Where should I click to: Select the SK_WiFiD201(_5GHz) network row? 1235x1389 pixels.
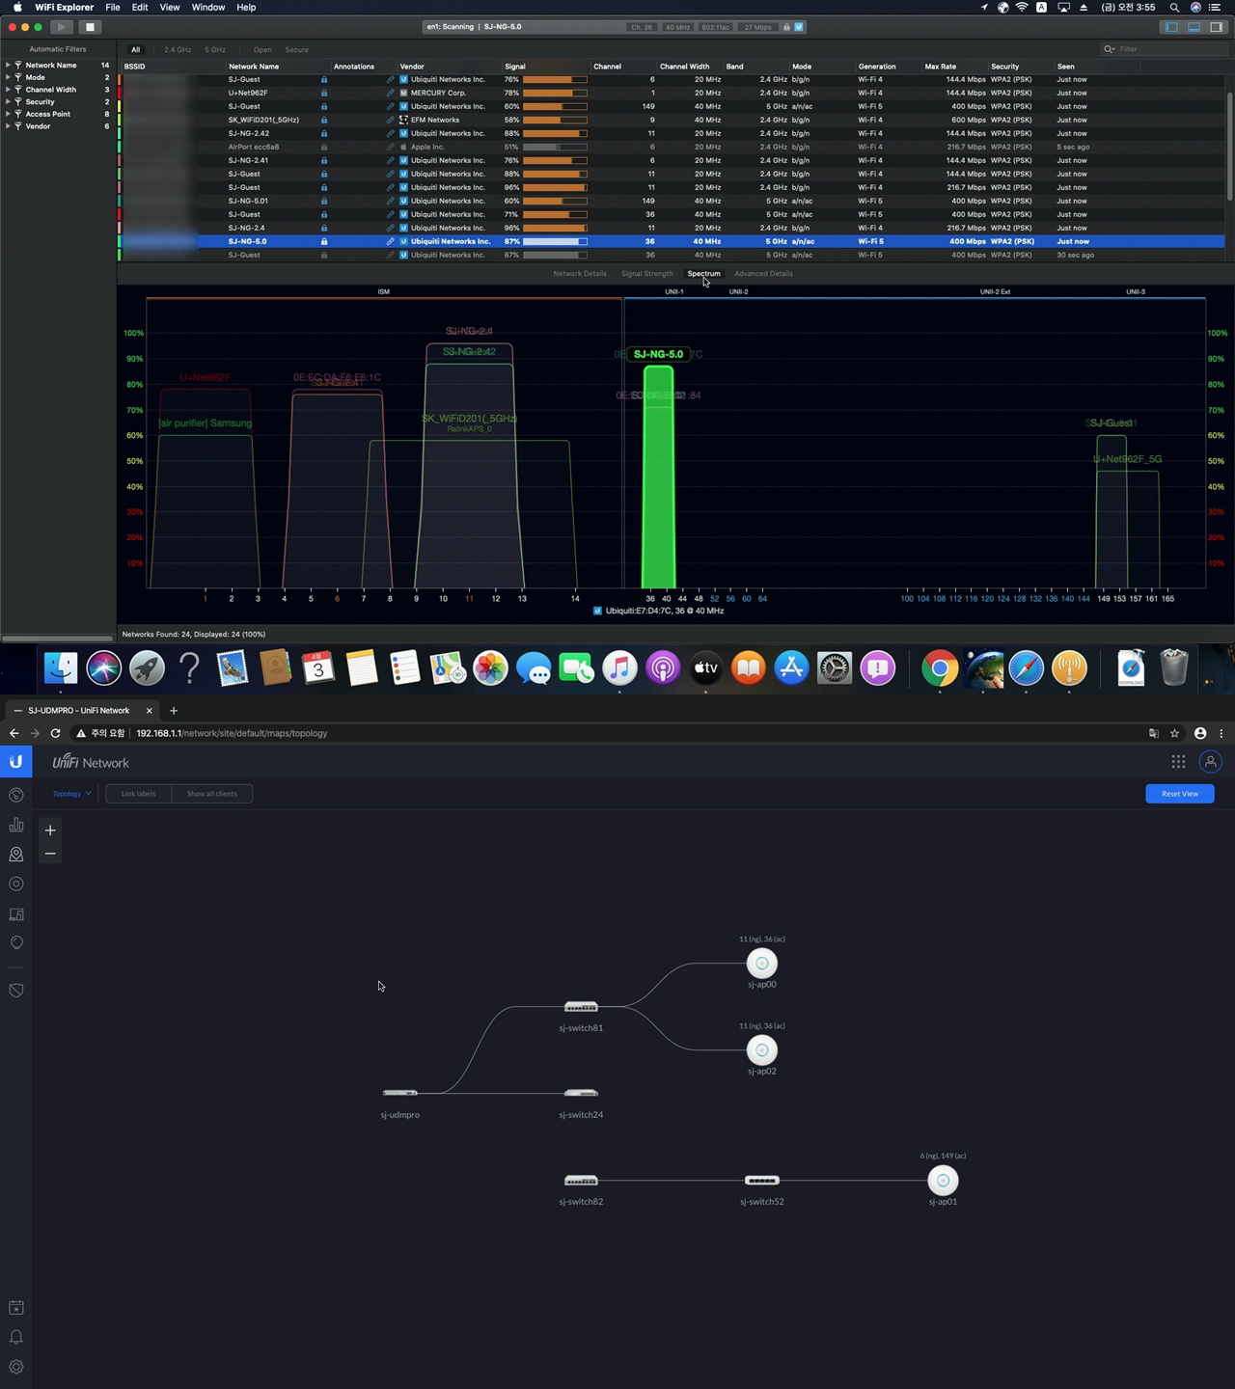click(672, 120)
